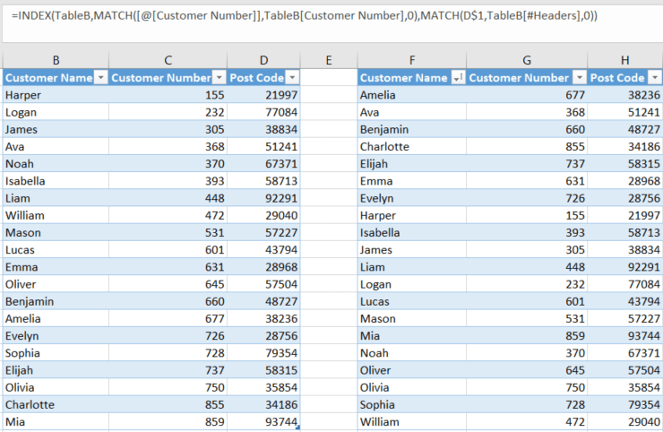Viewport: 663px width, 432px height.
Task: Select cell Elijah in column F
Action: [412, 164]
